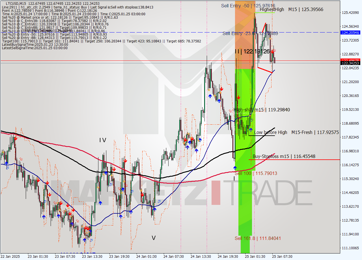362x260 pixels.
Task: Click the 120.36165 price axis value
Action: tap(350, 96)
